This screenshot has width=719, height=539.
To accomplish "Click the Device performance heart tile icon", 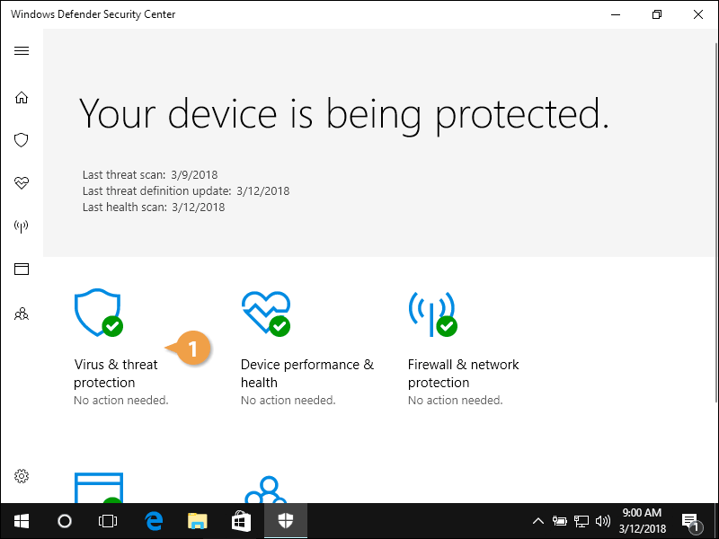I will pos(266,312).
